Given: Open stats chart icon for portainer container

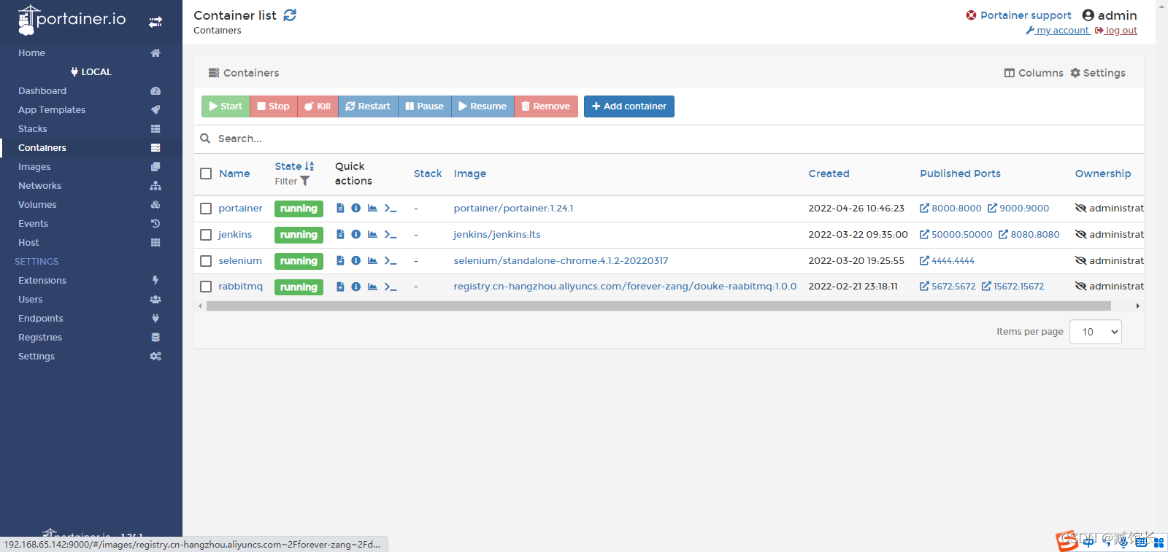Looking at the screenshot, I should (372, 209).
